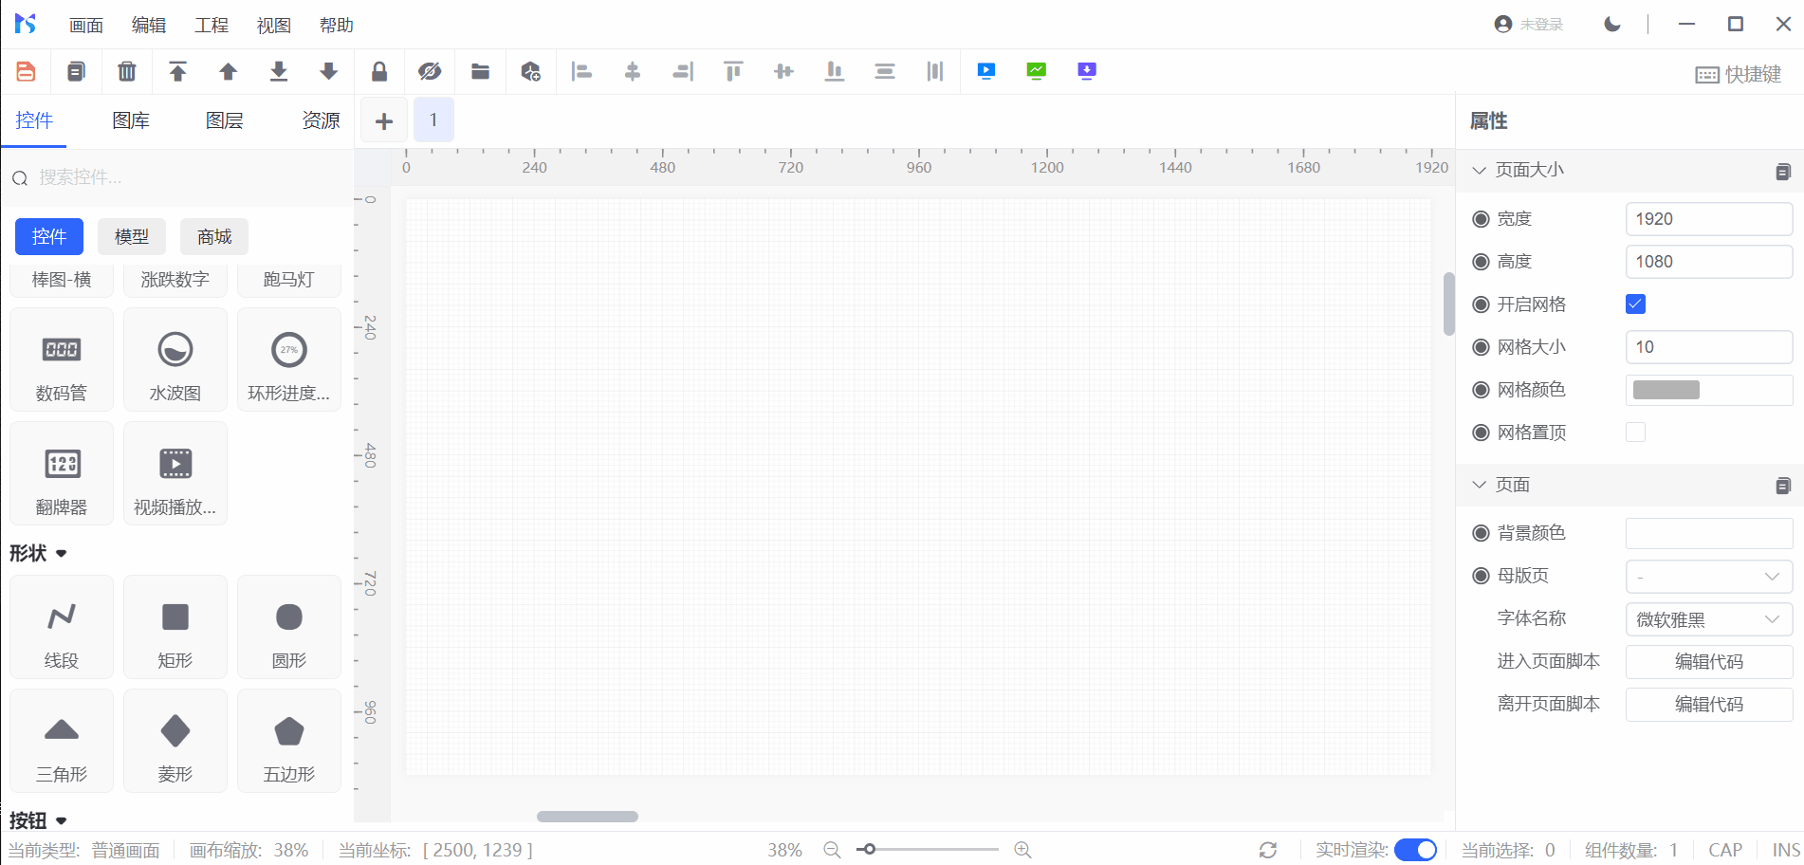Switch to the Layers tab (图层)
The width and height of the screenshot is (1804, 865).
coord(225,120)
